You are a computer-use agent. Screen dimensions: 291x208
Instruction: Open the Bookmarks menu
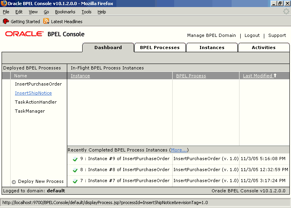pyautogui.click(x=65, y=12)
